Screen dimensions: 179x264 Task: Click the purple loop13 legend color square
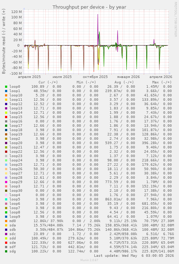[x=6, y=108]
